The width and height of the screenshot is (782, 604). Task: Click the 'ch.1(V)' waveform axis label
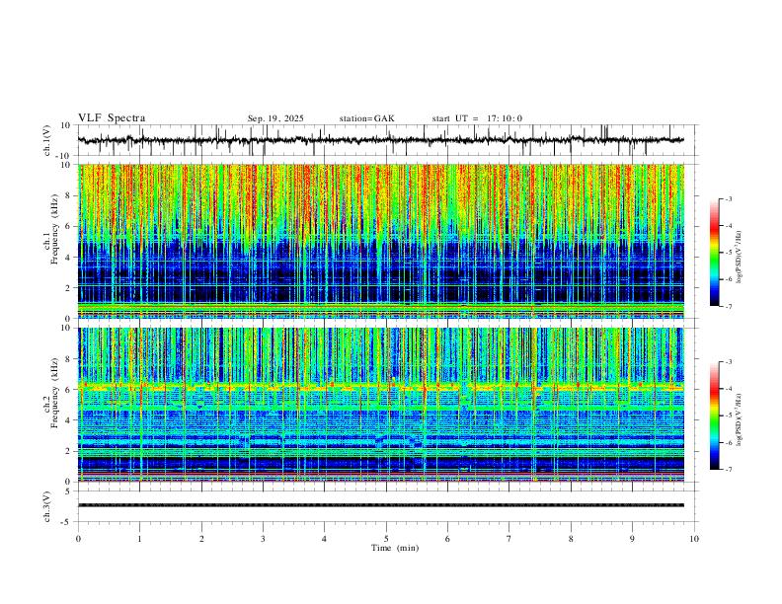[47, 140]
